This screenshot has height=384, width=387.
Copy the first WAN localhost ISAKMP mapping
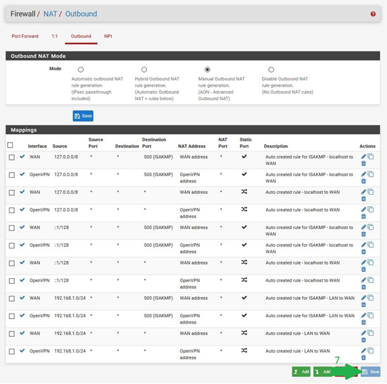pyautogui.click(x=371, y=157)
